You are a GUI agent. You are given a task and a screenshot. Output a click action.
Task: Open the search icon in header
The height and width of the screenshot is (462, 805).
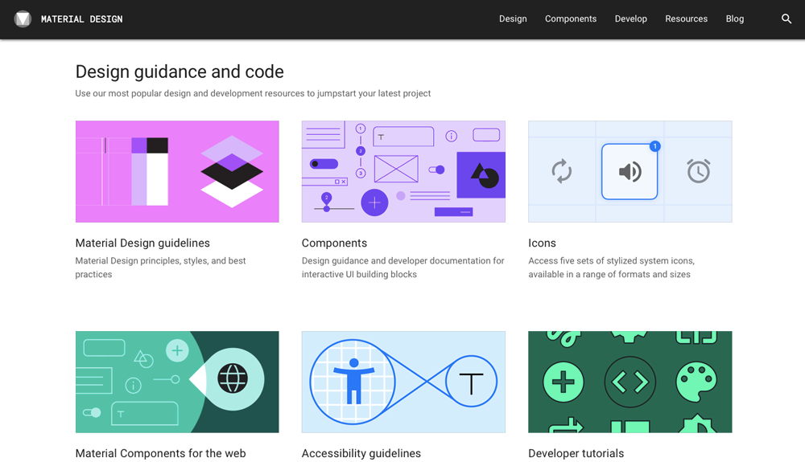[x=786, y=19]
